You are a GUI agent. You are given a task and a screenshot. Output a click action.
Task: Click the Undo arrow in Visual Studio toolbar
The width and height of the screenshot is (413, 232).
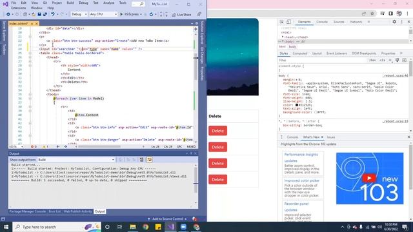tap(53, 14)
